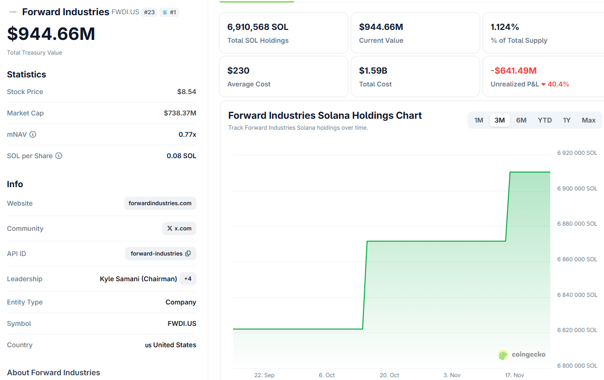
Task: Expand the +4 leadership members list
Action: pyautogui.click(x=188, y=279)
